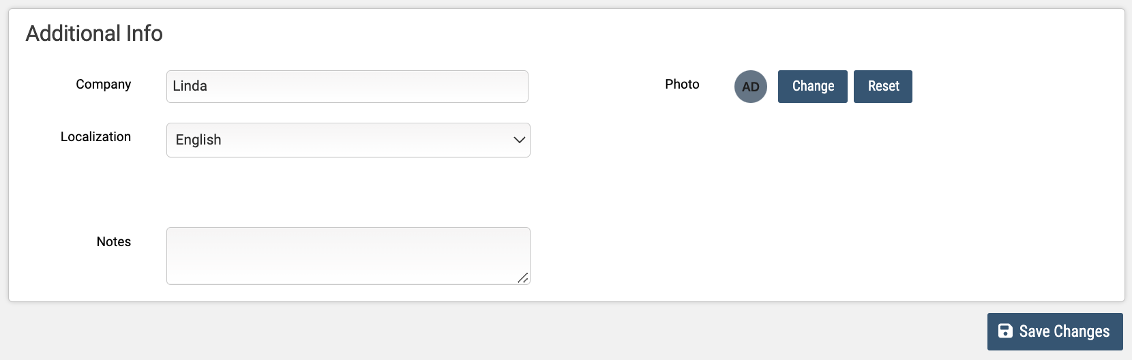Click the AD profile avatar circle
Image resolution: width=1132 pixels, height=360 pixels.
pos(751,87)
